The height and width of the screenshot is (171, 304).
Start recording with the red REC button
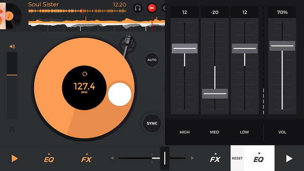click(x=152, y=8)
